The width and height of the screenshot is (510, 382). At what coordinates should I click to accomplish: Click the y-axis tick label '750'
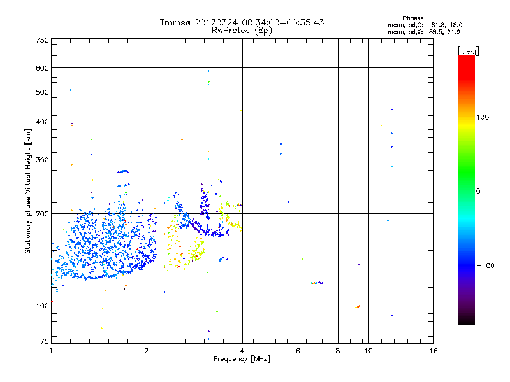(x=42, y=40)
